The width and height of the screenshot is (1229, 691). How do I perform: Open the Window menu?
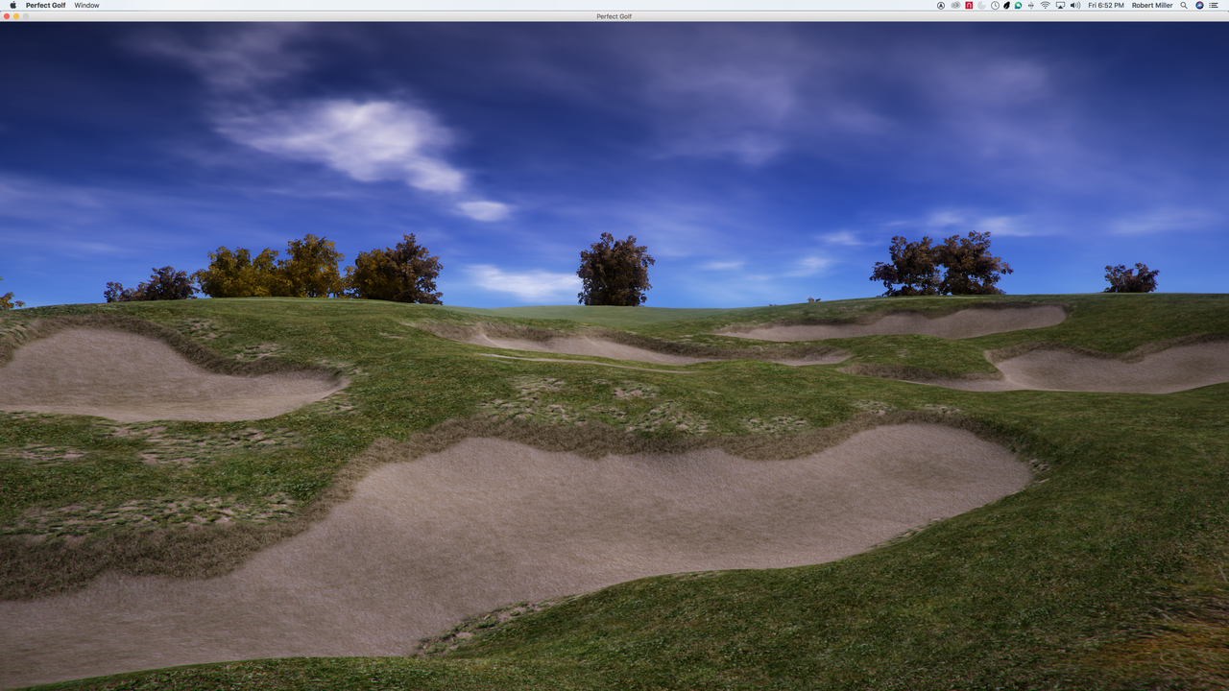pyautogui.click(x=86, y=5)
